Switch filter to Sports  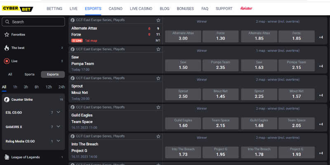[29, 74]
